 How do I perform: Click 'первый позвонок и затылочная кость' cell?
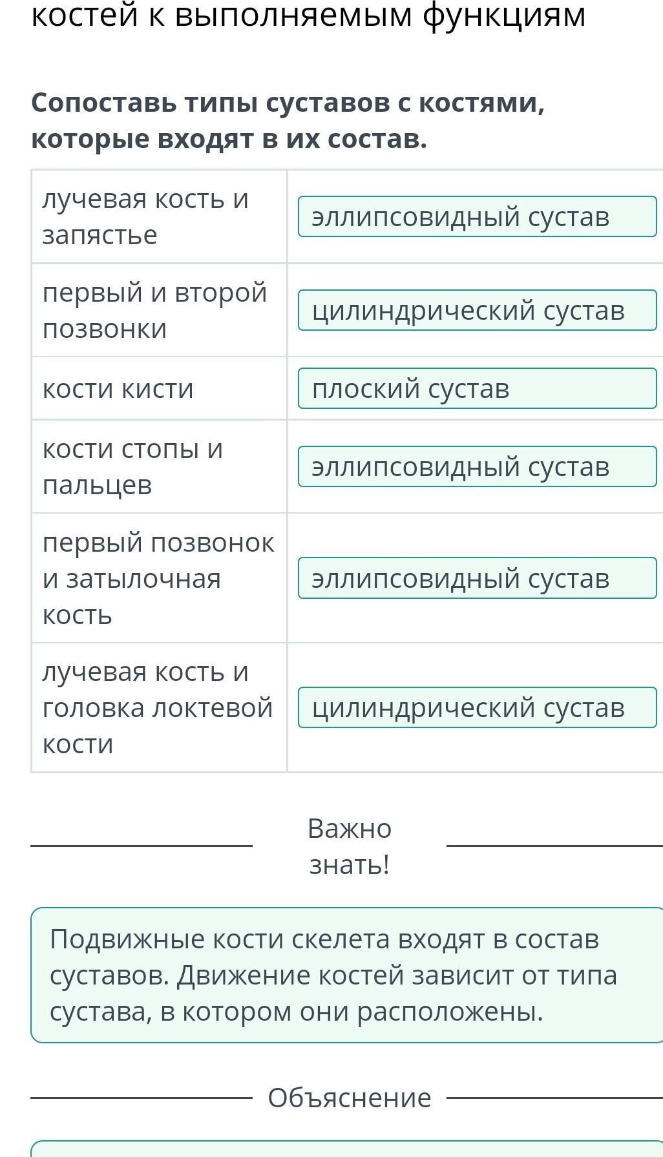(x=159, y=578)
